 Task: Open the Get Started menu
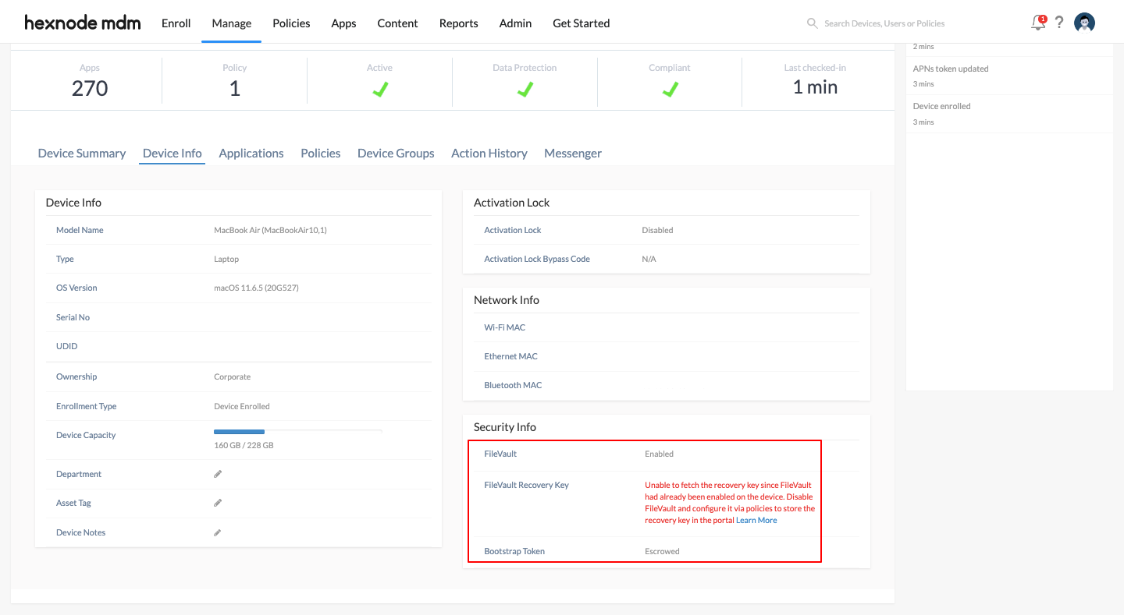tap(581, 23)
